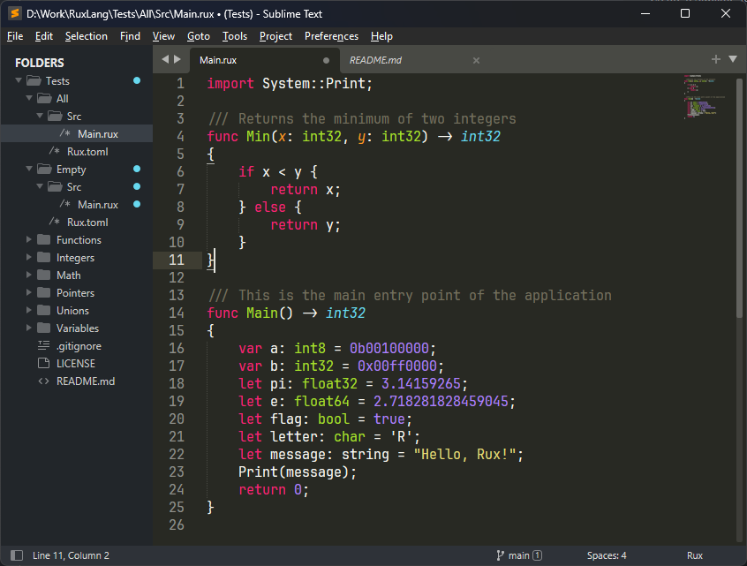Close the README.md tab
747x566 pixels.
point(476,61)
